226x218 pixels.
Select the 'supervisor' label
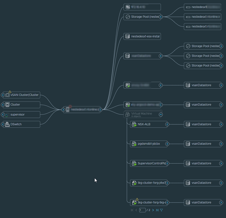18,115
